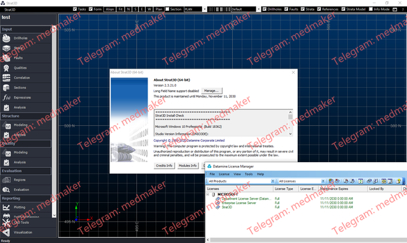This screenshot has height=243, width=407.
Task: Open Modeling under the Quality group
Action: click(25, 153)
